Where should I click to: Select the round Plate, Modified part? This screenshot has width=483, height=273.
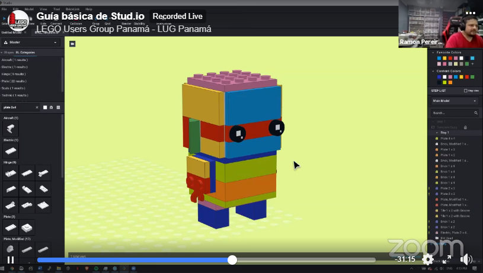[x=11, y=249]
